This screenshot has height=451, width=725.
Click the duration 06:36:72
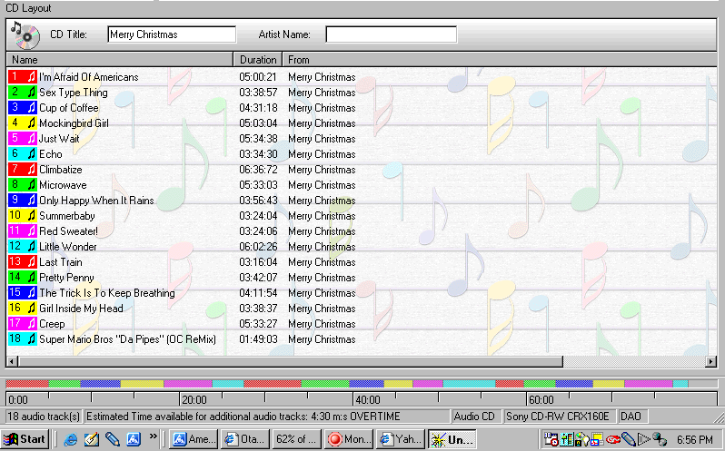[258, 170]
